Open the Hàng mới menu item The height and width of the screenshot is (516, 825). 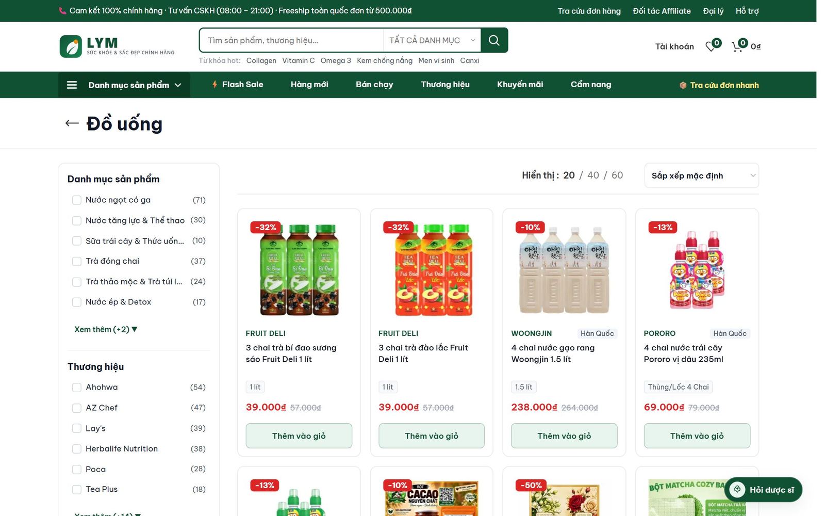pyautogui.click(x=309, y=84)
